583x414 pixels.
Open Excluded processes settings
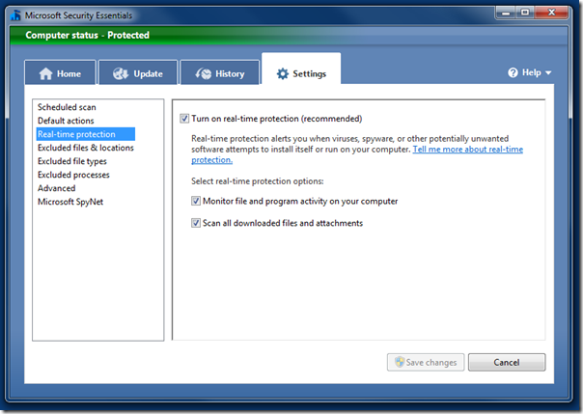coord(73,175)
